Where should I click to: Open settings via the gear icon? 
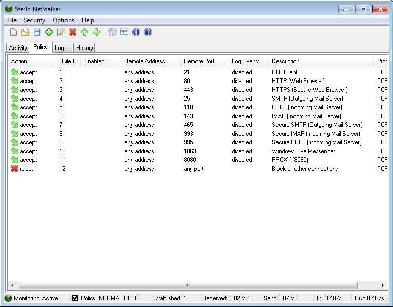tap(112, 33)
